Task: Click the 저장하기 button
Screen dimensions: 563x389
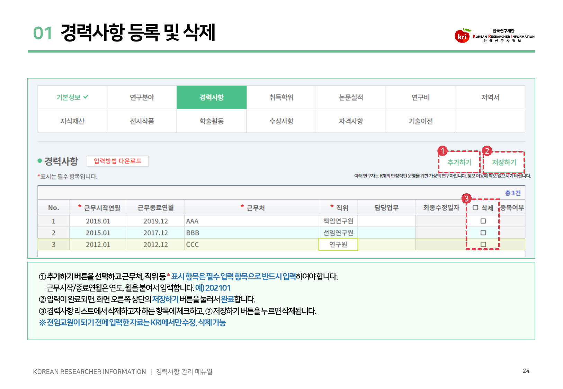Action: pyautogui.click(x=504, y=162)
